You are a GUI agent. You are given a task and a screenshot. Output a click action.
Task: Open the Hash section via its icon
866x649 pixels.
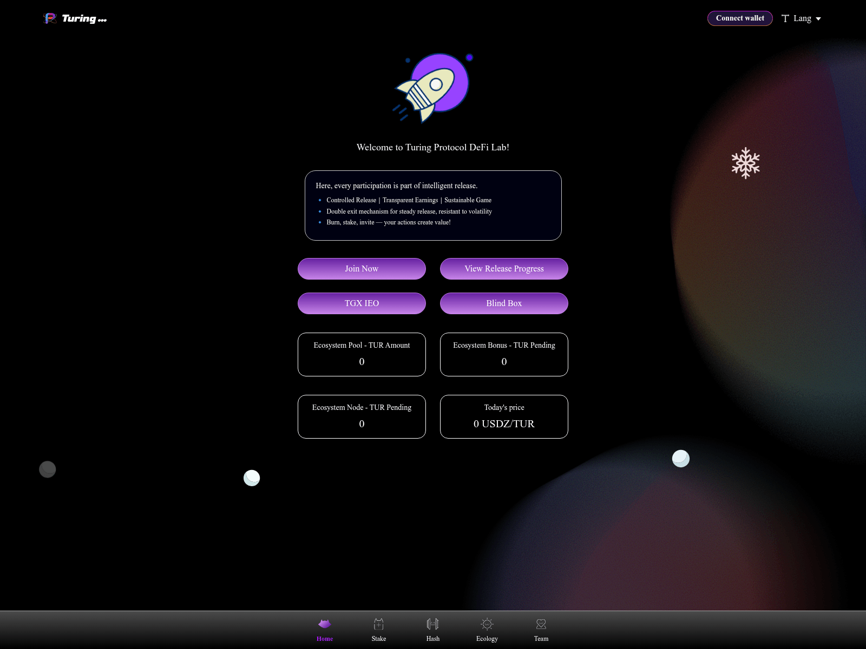432,624
